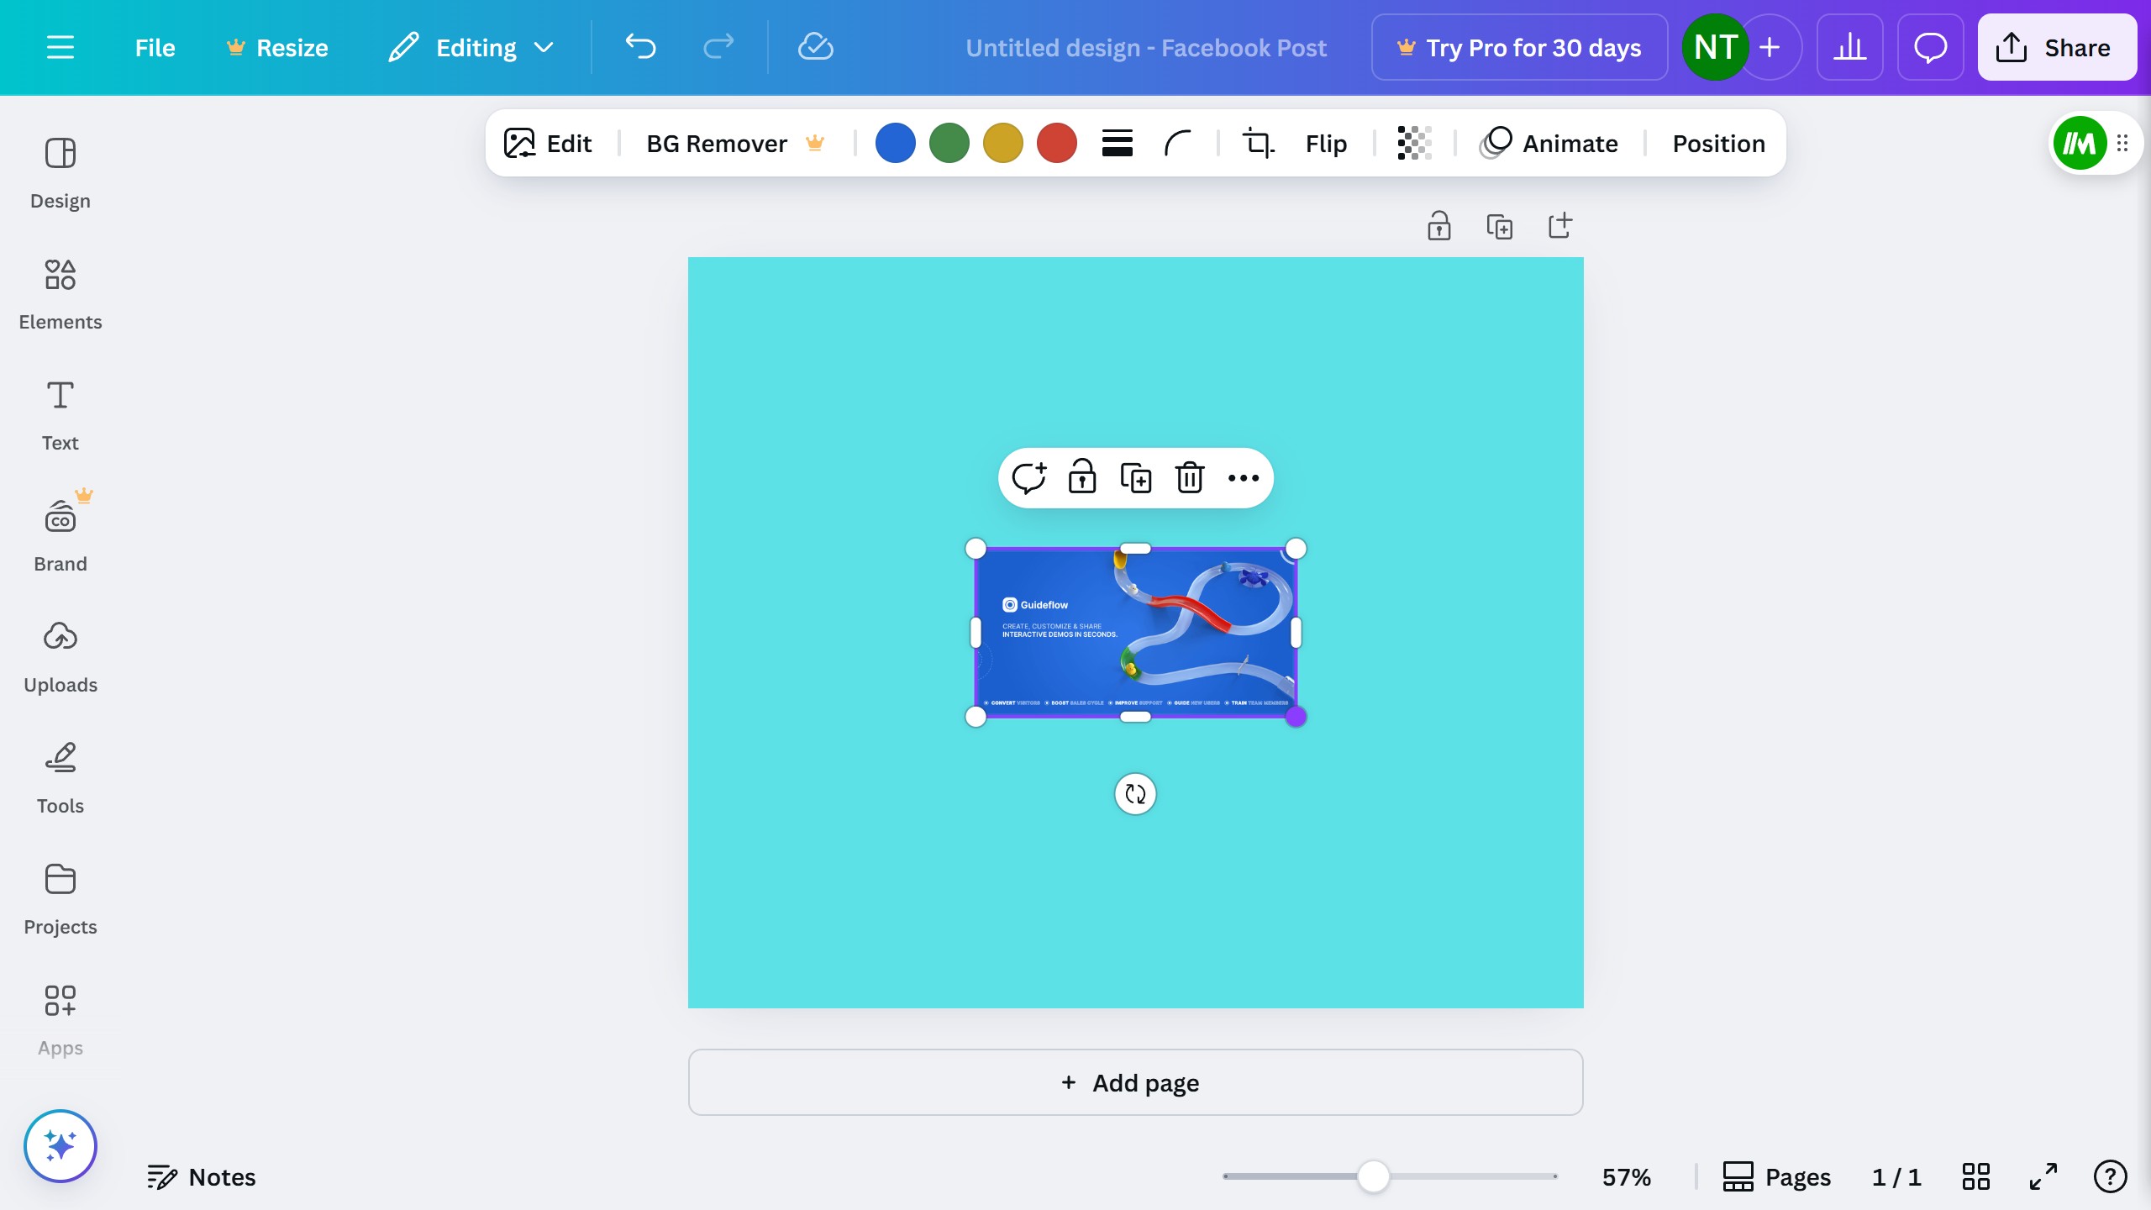Toggle lock on the selected image

[1082, 477]
